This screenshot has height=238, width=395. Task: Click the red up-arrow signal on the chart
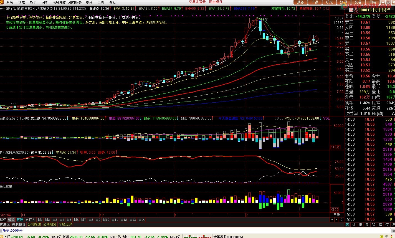[310, 49]
